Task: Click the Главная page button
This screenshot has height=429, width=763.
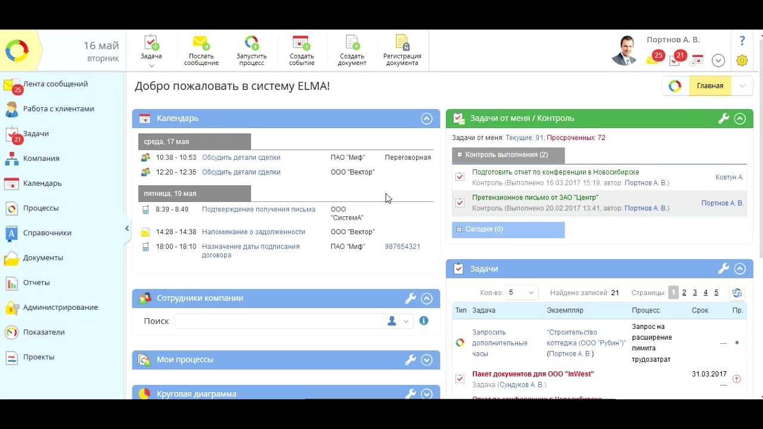Action: (x=710, y=86)
